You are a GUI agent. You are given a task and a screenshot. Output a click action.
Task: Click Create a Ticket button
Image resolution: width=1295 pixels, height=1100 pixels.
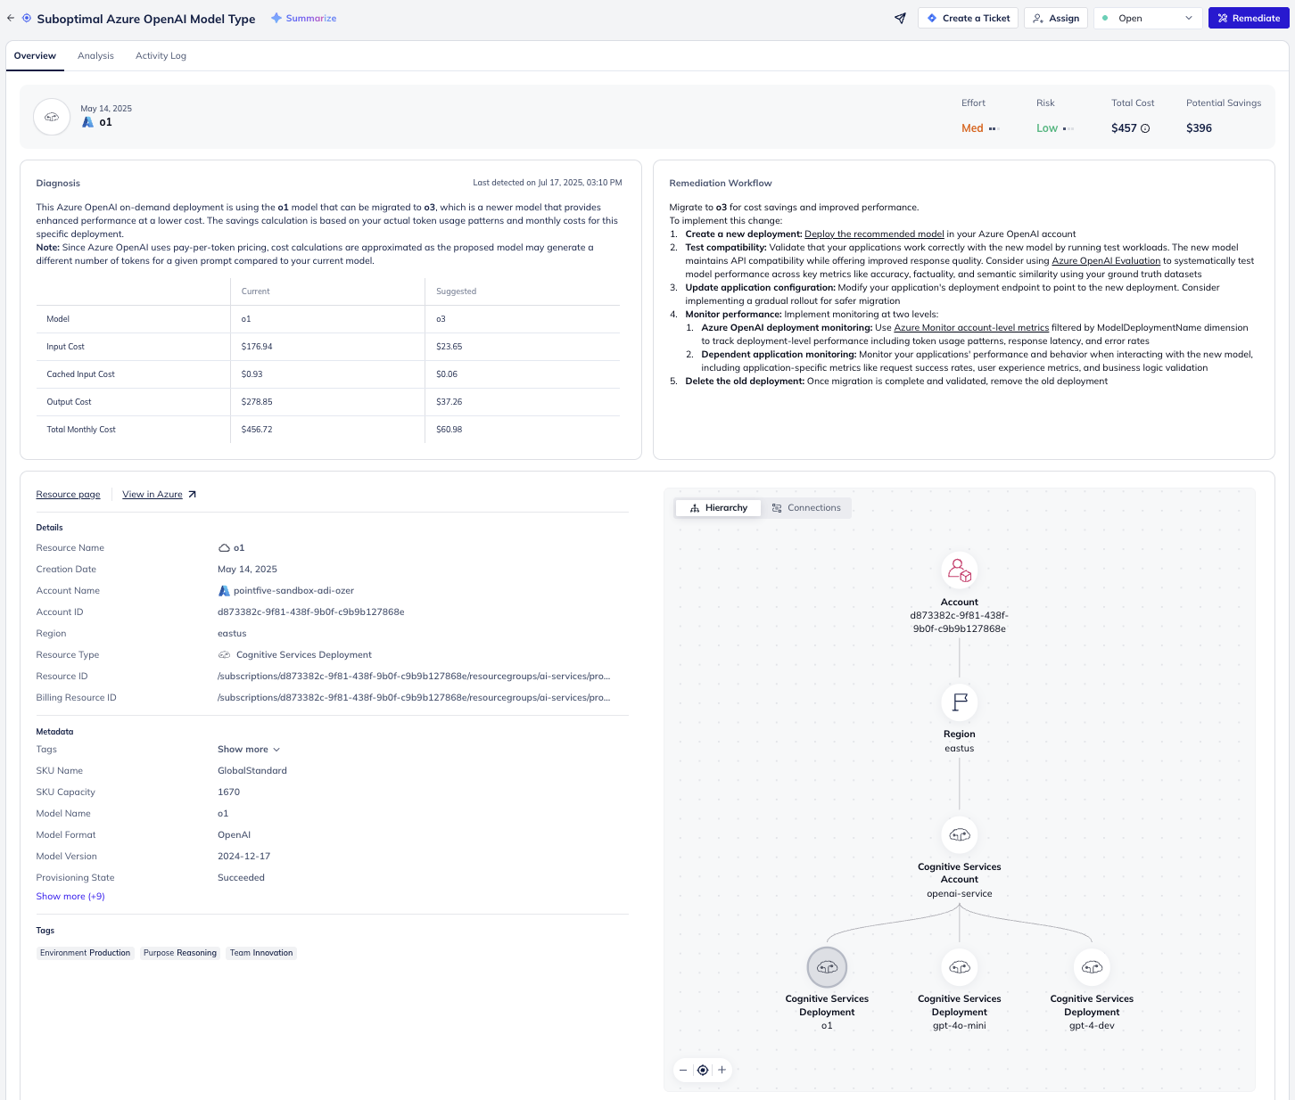pyautogui.click(x=968, y=18)
